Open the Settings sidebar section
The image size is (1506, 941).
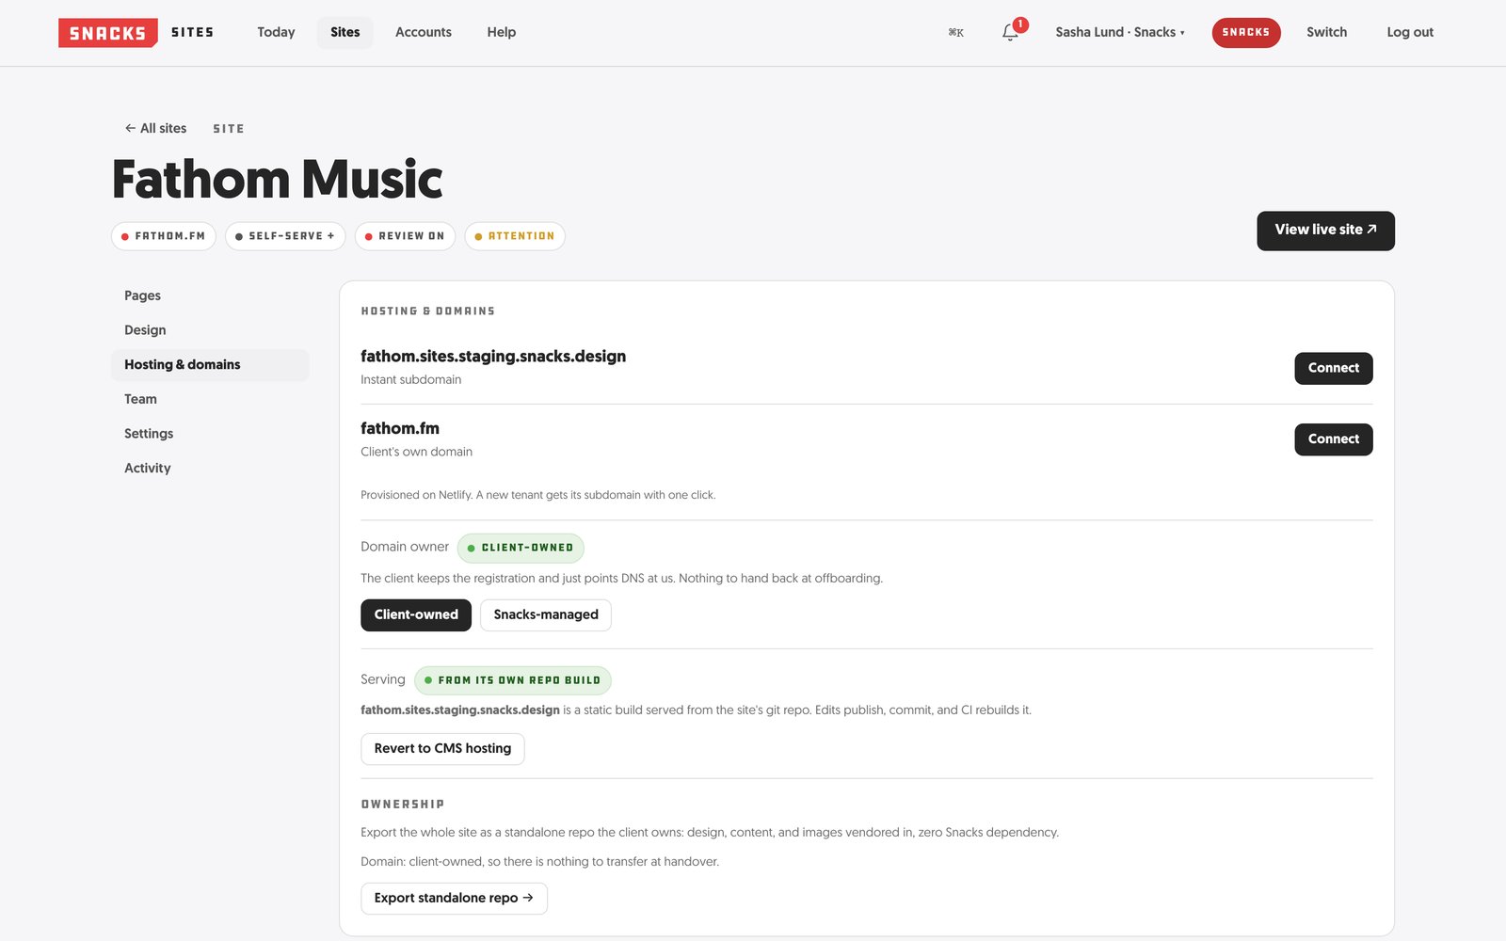[209, 434]
